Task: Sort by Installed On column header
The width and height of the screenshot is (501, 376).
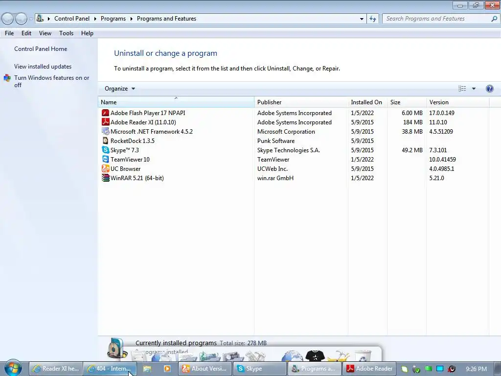Action: (x=367, y=102)
